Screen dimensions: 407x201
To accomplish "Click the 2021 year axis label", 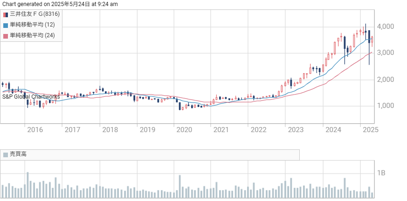I will pyautogui.click(x=221, y=130).
